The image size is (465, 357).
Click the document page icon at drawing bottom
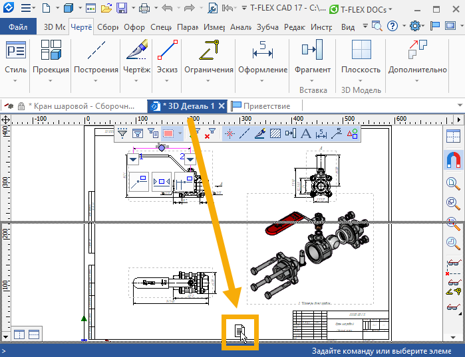coord(240,332)
